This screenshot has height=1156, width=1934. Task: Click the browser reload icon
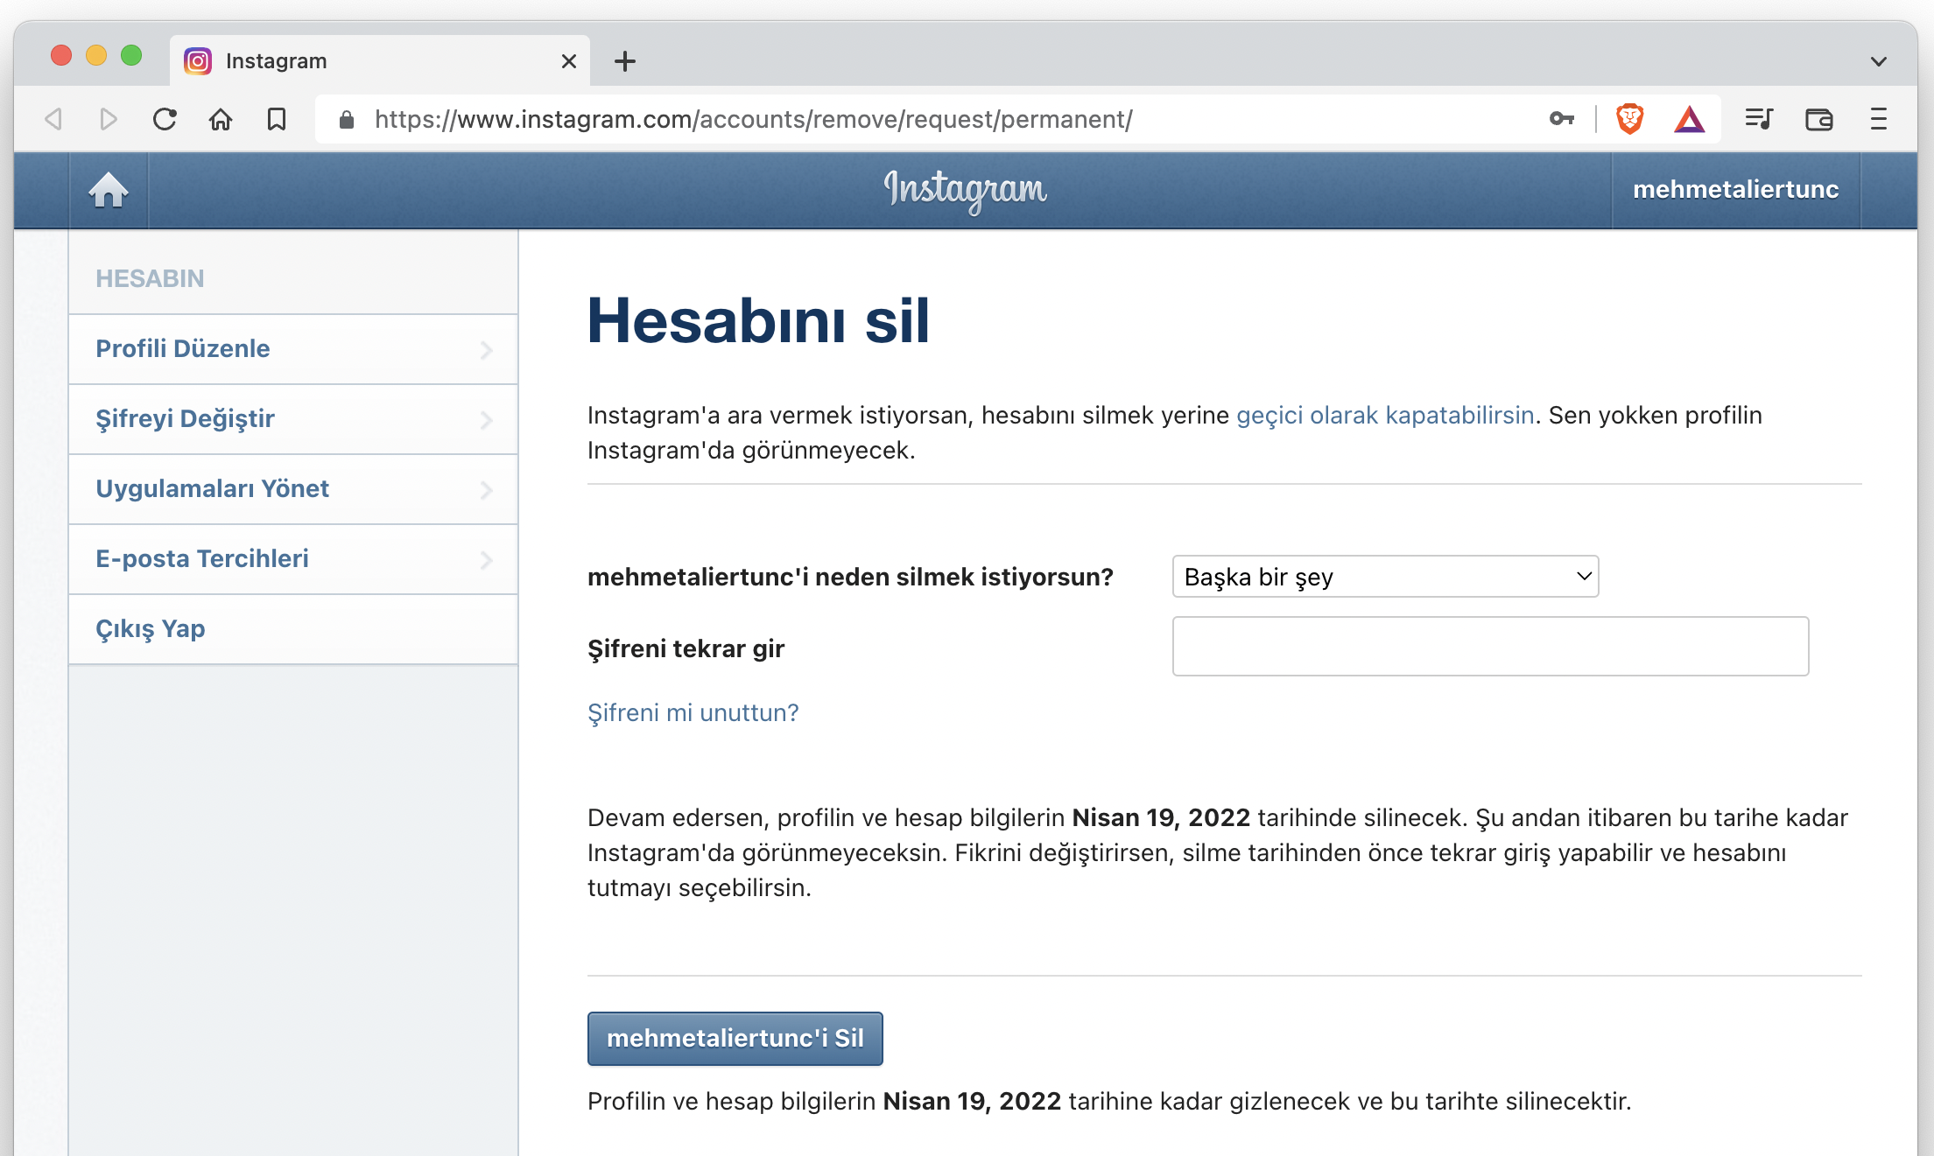point(165,119)
